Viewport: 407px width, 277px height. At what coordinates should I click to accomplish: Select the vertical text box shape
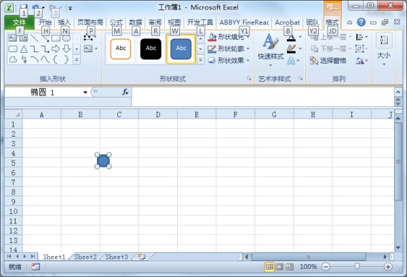(23, 39)
